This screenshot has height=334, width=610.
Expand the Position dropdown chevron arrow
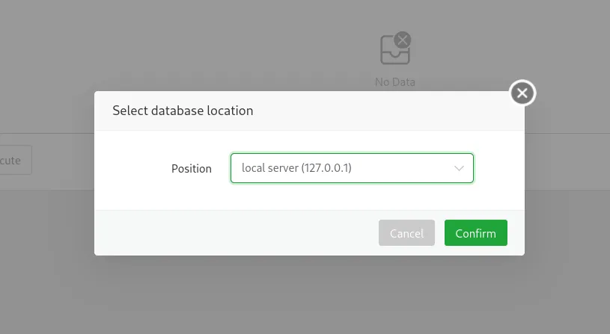pyautogui.click(x=460, y=169)
